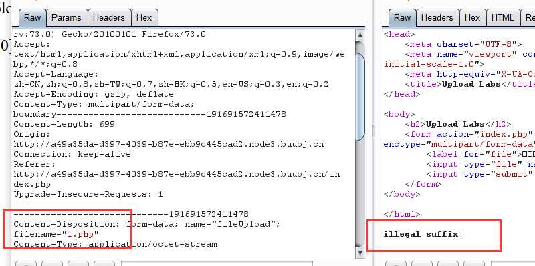The width and height of the screenshot is (535, 266).
Task: Open the response HTML tab
Action: 503,18
